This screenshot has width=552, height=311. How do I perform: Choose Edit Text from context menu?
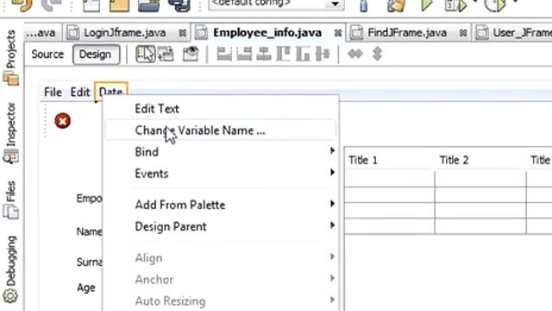(x=221, y=109)
